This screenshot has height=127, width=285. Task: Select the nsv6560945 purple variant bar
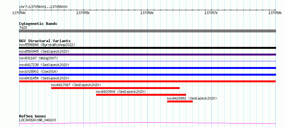tap(147, 55)
